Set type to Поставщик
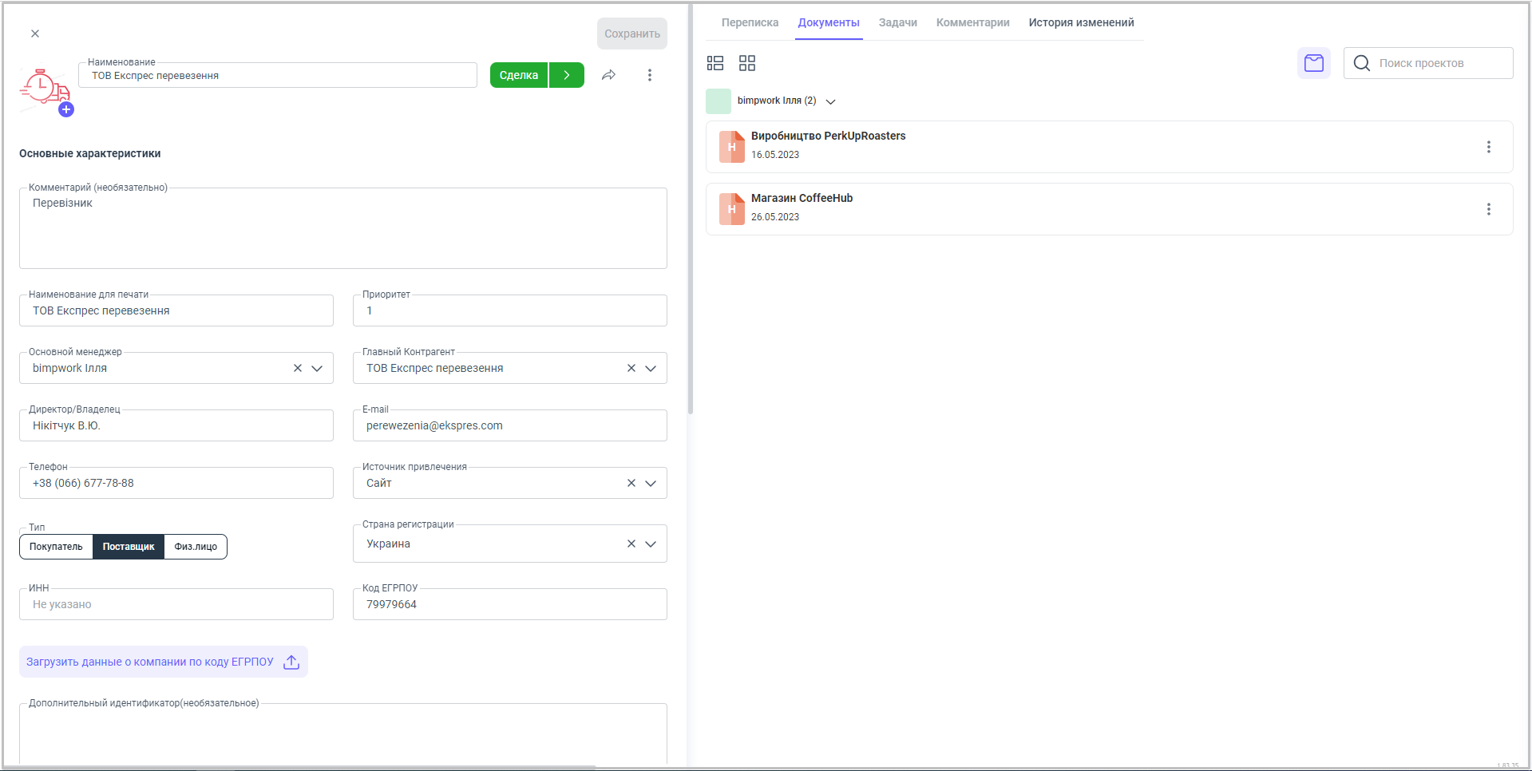This screenshot has height=771, width=1532. (x=129, y=547)
